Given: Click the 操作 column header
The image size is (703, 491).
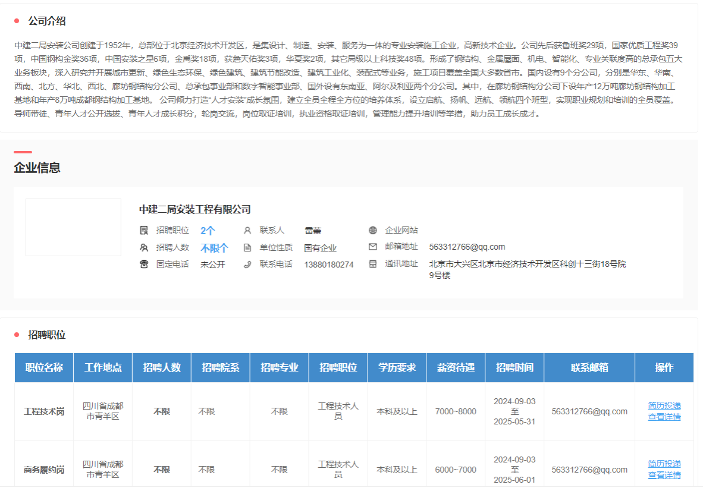Looking at the screenshot, I should (664, 368).
